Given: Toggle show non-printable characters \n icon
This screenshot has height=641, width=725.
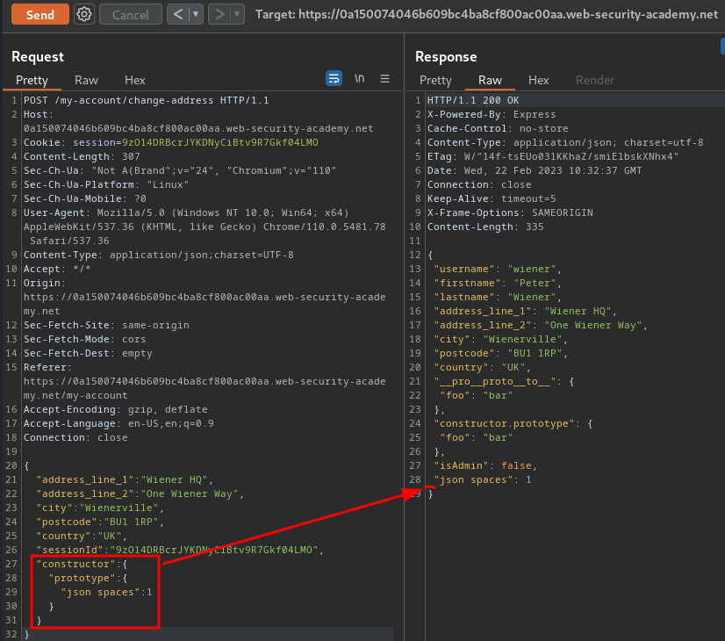Looking at the screenshot, I should [359, 79].
